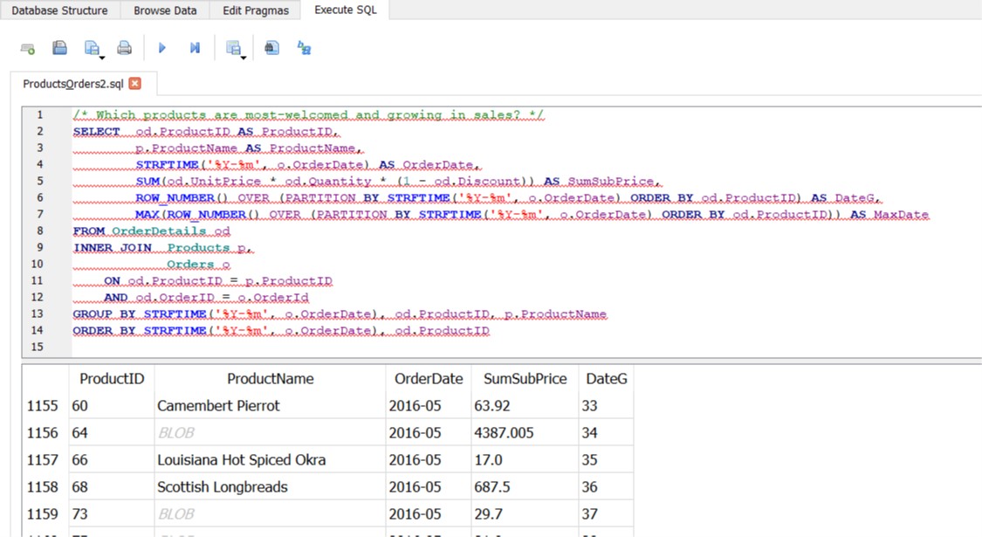Screen dimensions: 982x537
Task: Open the find-in-document tool icon
Action: click(x=271, y=47)
